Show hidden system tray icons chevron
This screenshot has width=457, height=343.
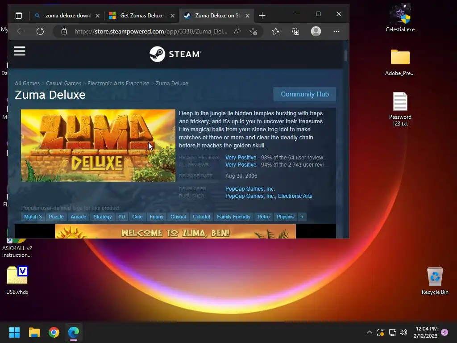(369, 332)
